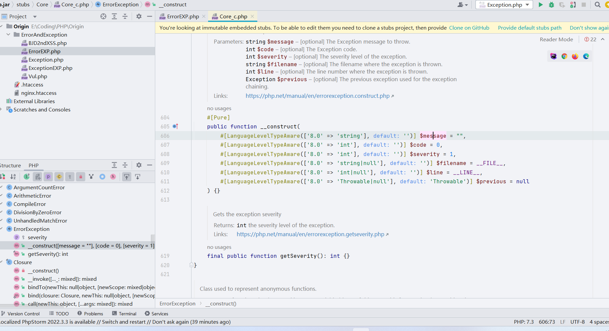Screen dimensions: 609x331
Task: Open Project panel settings gear
Action: point(139,16)
